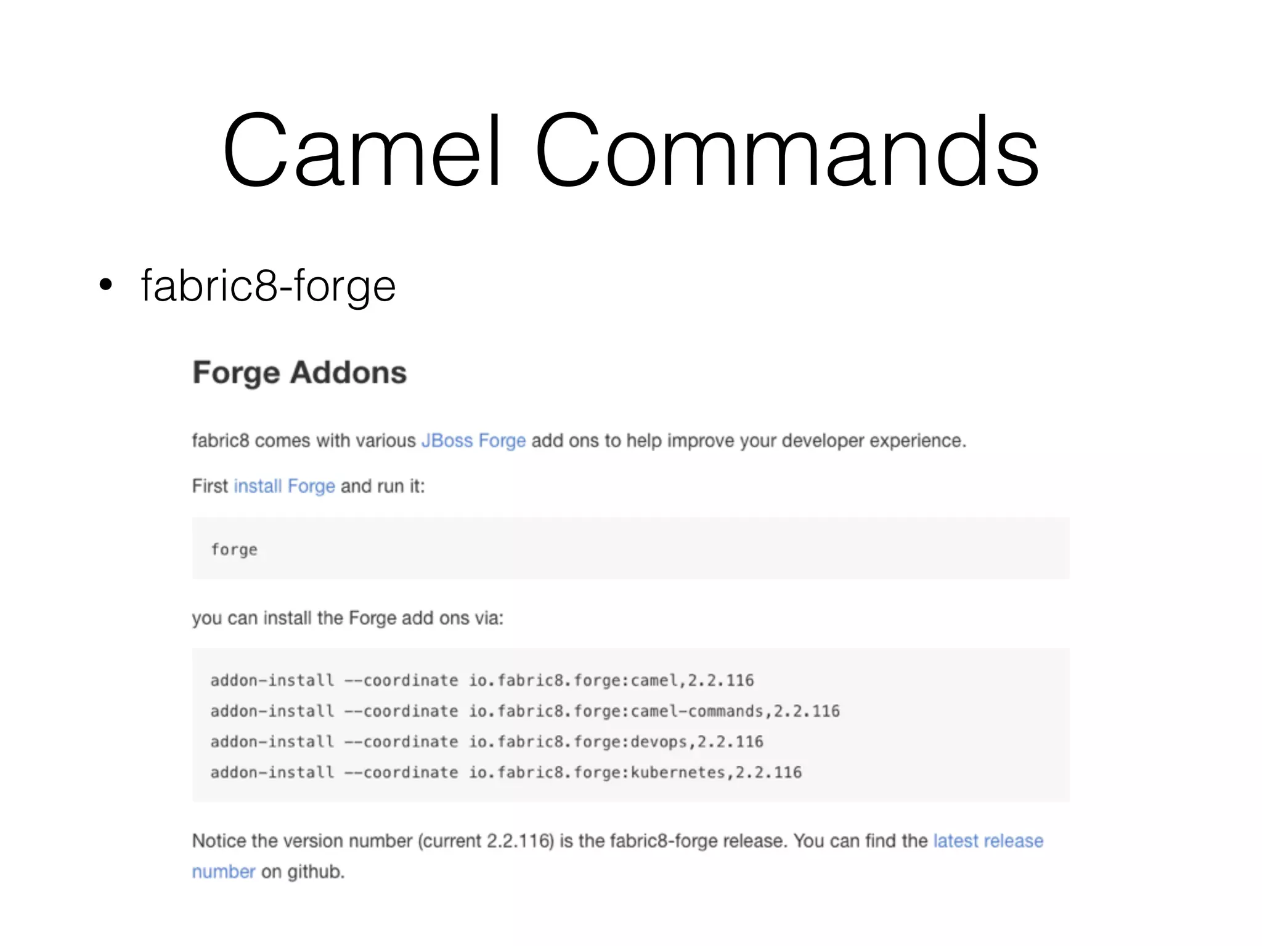The height and width of the screenshot is (946, 1262).
Task: Click the kubernetes addon-install command line
Action: tap(506, 773)
